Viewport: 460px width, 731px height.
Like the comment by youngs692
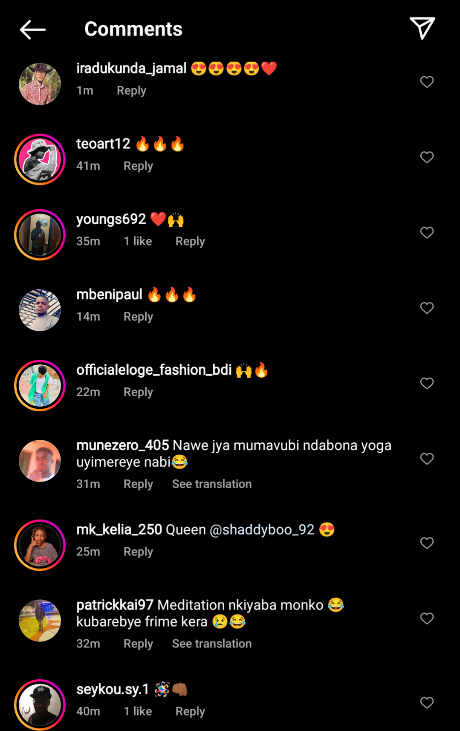427,233
